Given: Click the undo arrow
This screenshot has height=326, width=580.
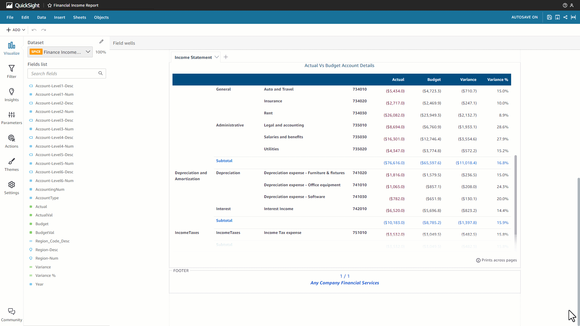Looking at the screenshot, I should pyautogui.click(x=34, y=30).
